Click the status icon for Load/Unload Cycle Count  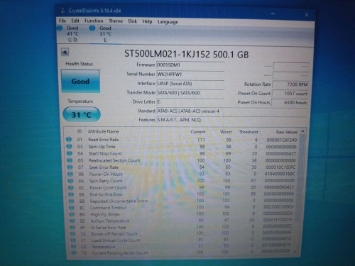click(73, 240)
